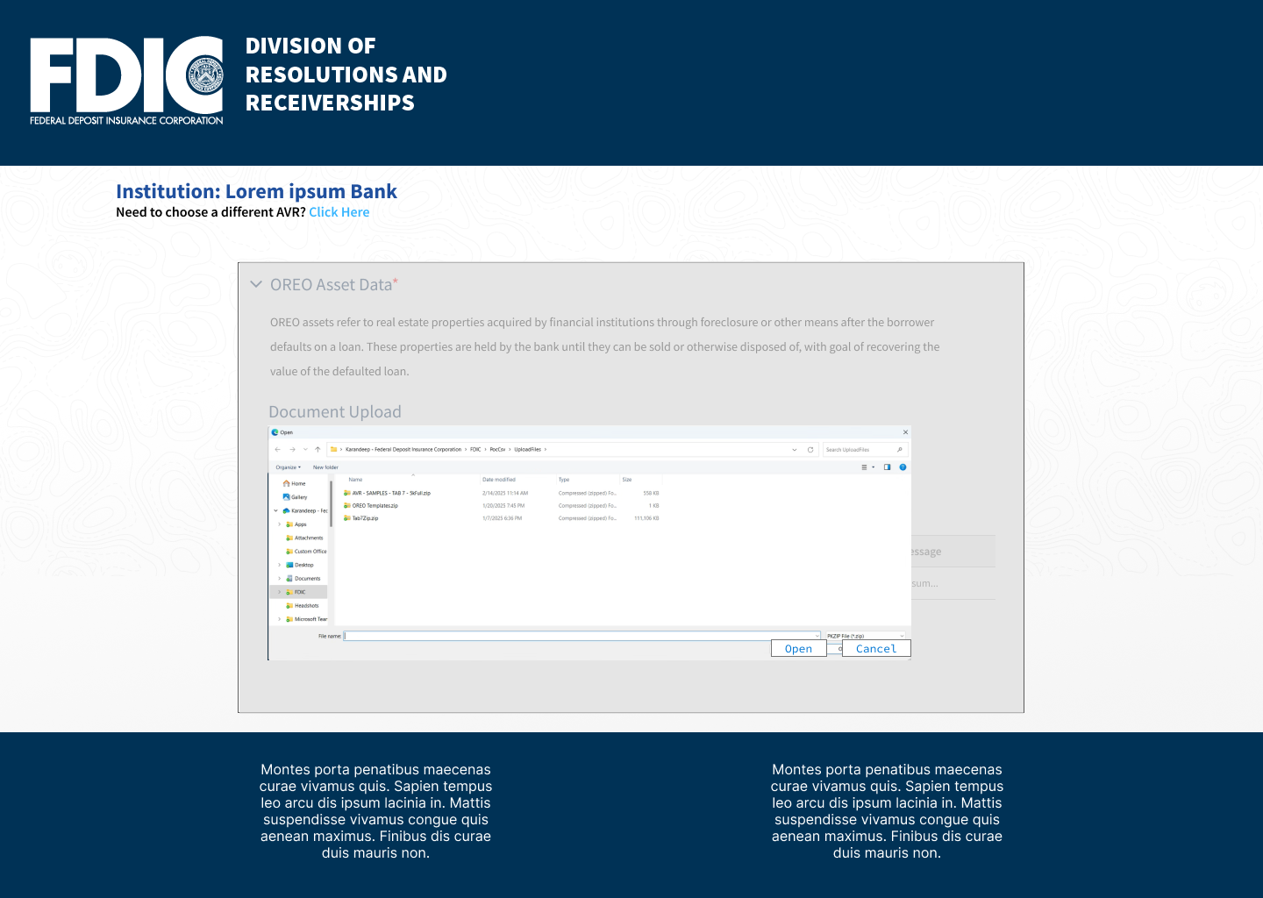This screenshot has height=898, width=1263.
Task: Click the zip icon beside OREO Templates.zip
Action: click(x=347, y=506)
